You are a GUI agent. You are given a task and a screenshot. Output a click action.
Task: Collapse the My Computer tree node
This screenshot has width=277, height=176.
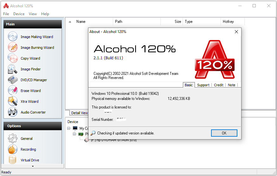click(x=69, y=128)
